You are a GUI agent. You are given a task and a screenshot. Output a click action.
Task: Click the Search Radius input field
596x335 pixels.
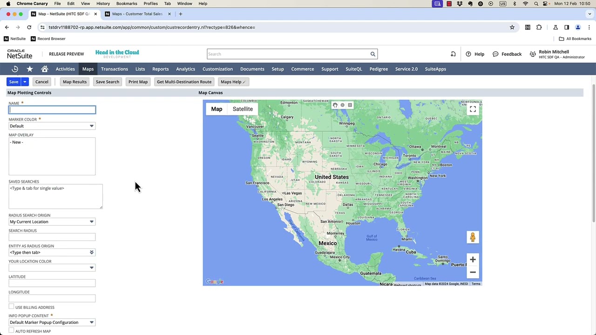pyautogui.click(x=52, y=237)
